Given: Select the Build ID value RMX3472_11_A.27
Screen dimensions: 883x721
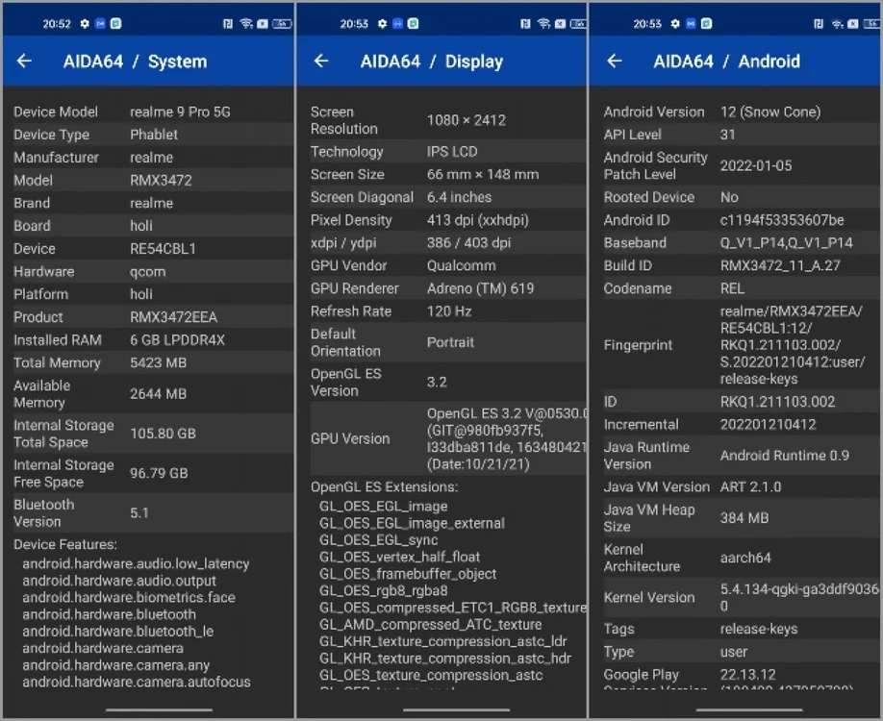Looking at the screenshot, I should 780,265.
